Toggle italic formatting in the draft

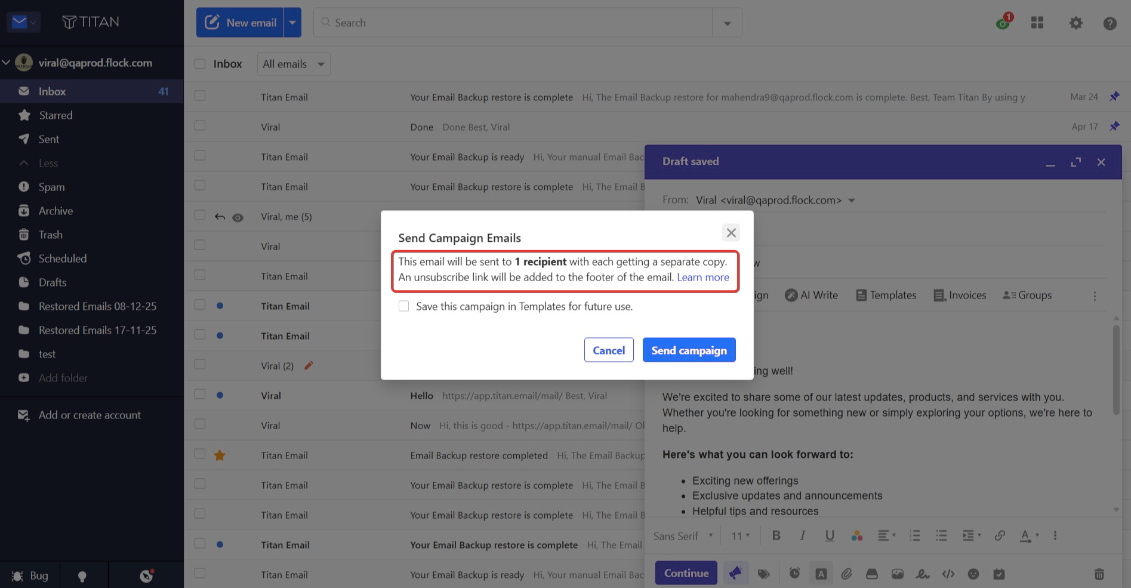coord(803,535)
